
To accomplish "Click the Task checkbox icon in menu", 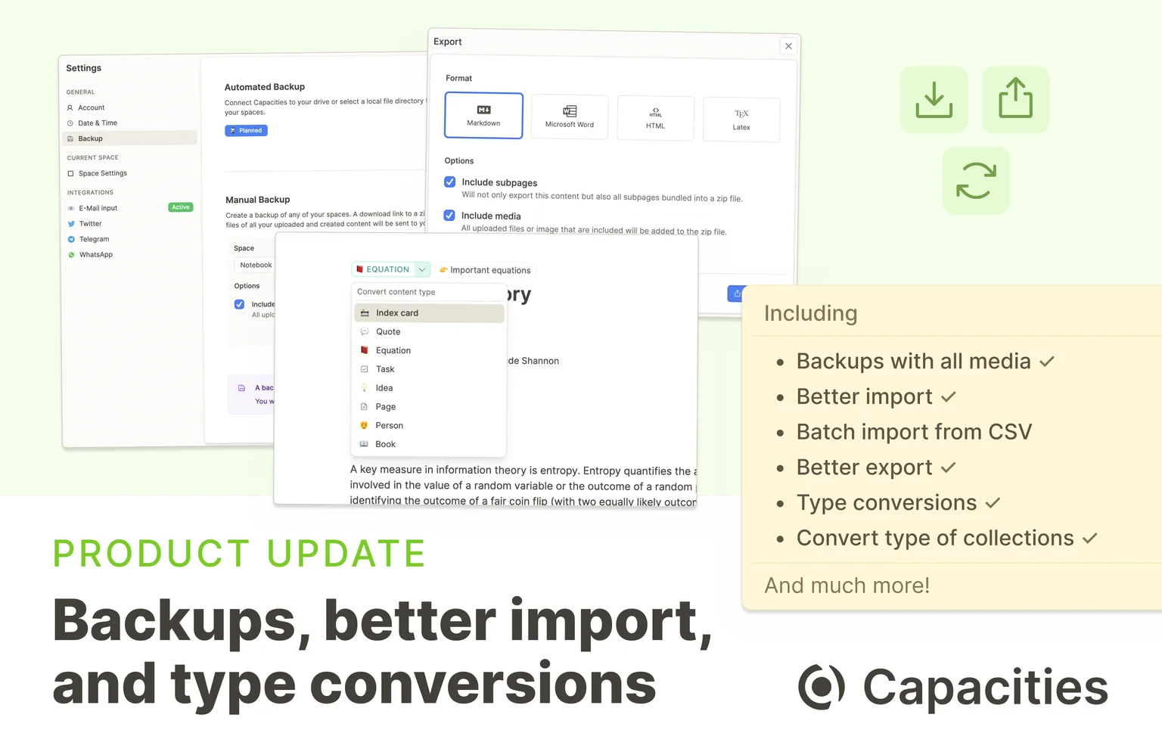I will tap(364, 369).
